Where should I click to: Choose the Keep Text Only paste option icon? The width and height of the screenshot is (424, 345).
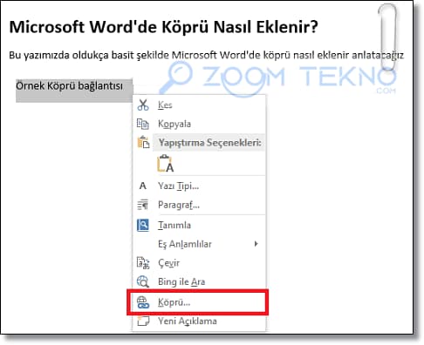165,163
